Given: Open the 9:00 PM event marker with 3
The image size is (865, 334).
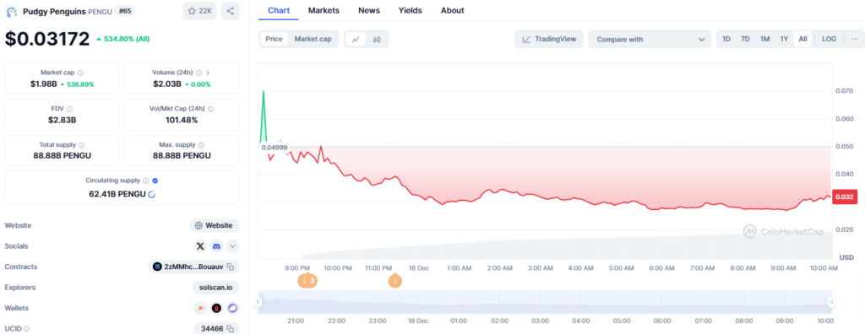Looking at the screenshot, I should (x=307, y=281).
